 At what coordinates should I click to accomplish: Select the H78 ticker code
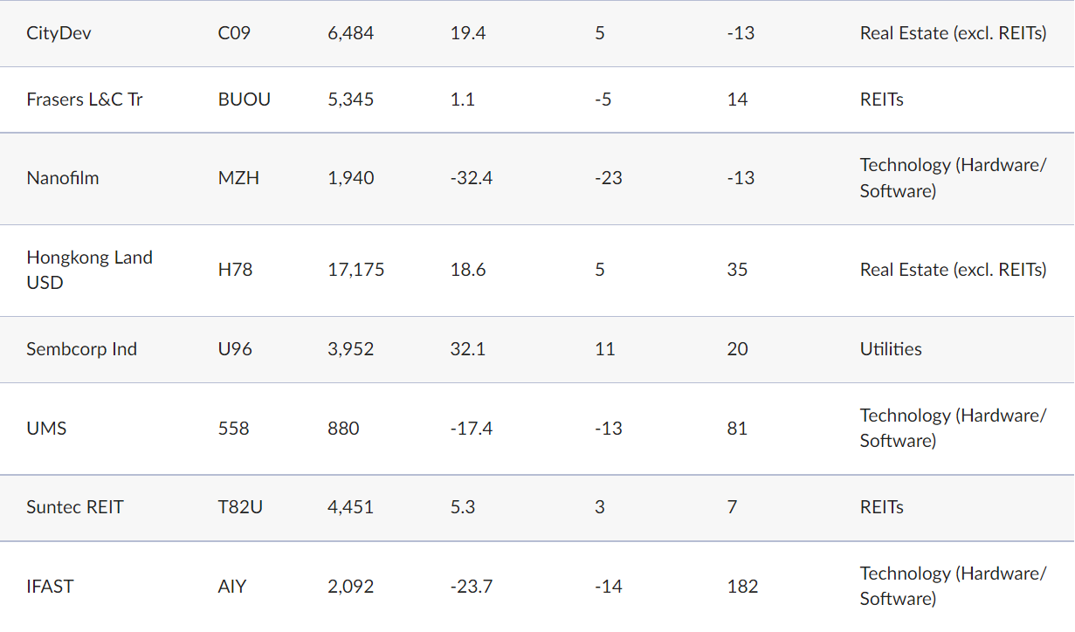pyautogui.click(x=235, y=270)
